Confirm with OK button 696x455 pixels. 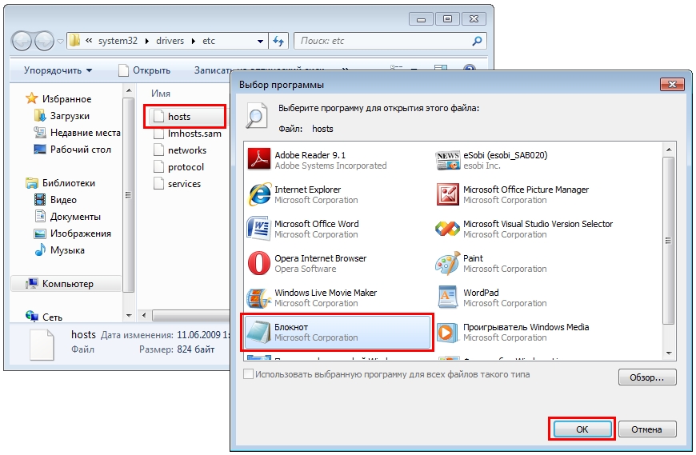tap(582, 429)
